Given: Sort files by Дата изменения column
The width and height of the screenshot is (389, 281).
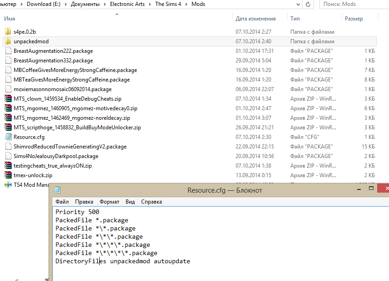Looking at the screenshot, I should pyautogui.click(x=256, y=19).
